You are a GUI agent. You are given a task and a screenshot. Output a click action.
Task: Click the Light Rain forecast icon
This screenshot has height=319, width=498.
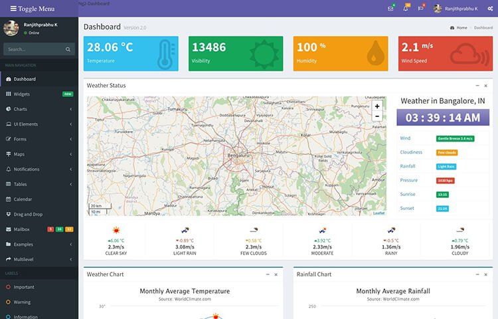pos(185,230)
